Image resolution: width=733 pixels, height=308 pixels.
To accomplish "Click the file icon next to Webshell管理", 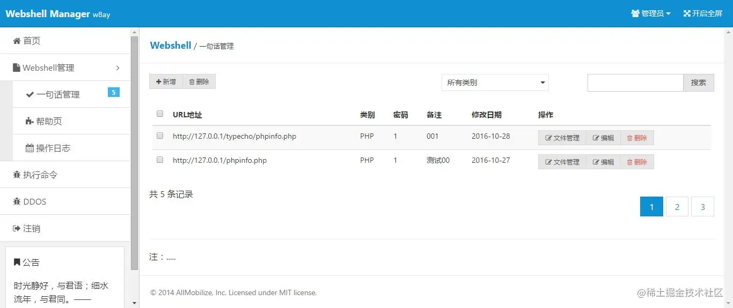I will 16,67.
